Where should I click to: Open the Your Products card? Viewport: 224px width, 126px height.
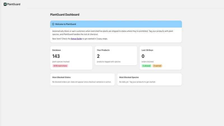[116, 56]
